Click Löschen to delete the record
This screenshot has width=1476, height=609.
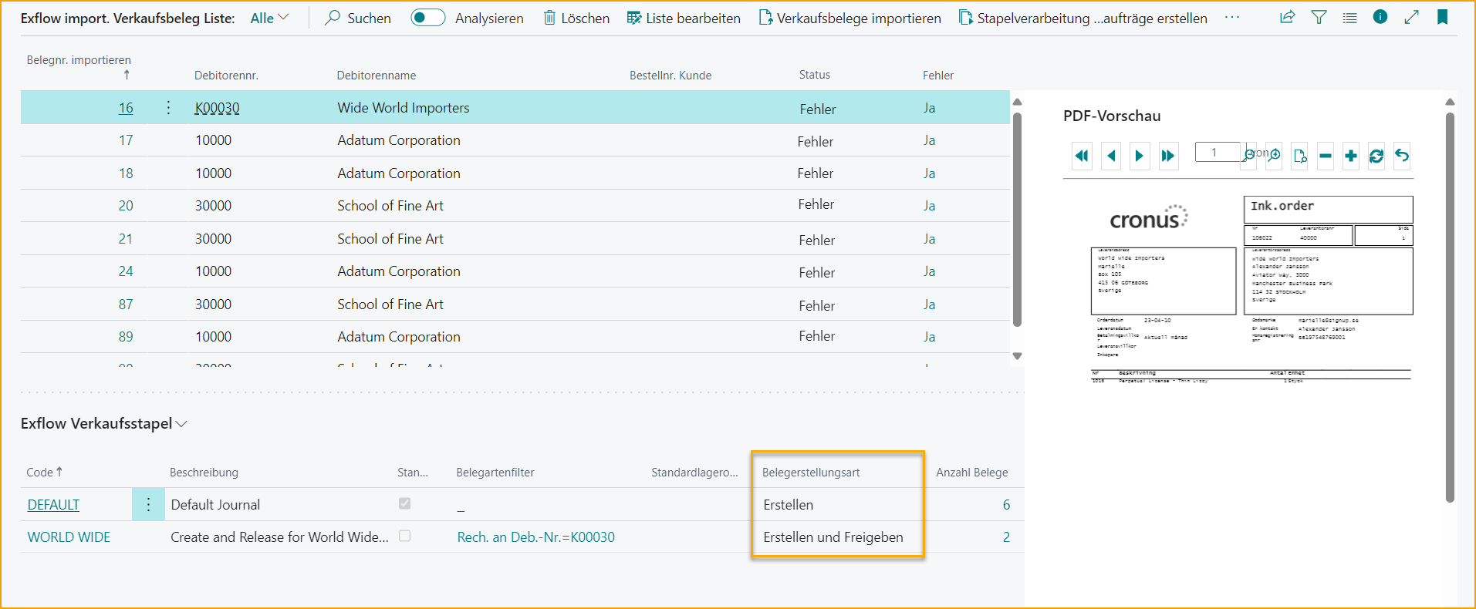pos(576,18)
